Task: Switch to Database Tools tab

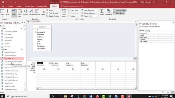Action: click(x=42, y=6)
